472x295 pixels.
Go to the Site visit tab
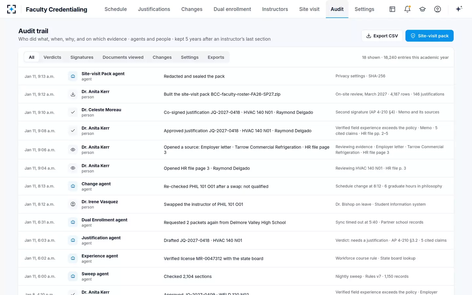click(x=309, y=9)
